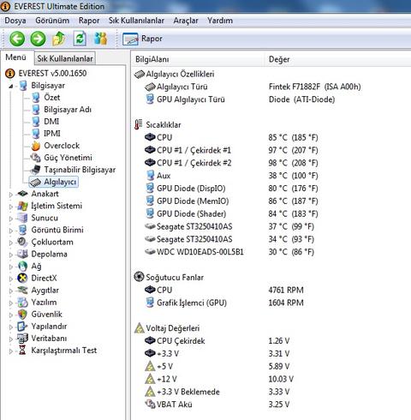
Task: Click the Güvenlik shield icon
Action: point(22,314)
